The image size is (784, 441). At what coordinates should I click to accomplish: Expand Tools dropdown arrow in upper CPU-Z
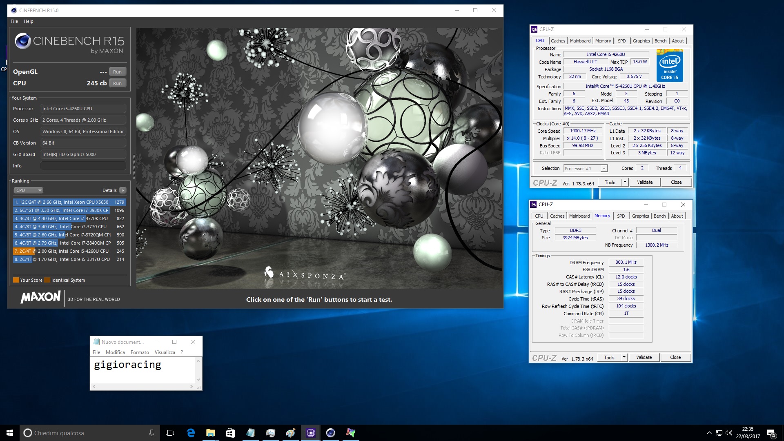tap(625, 183)
